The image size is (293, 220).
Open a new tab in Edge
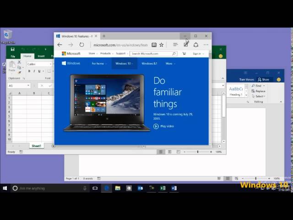(x=104, y=36)
